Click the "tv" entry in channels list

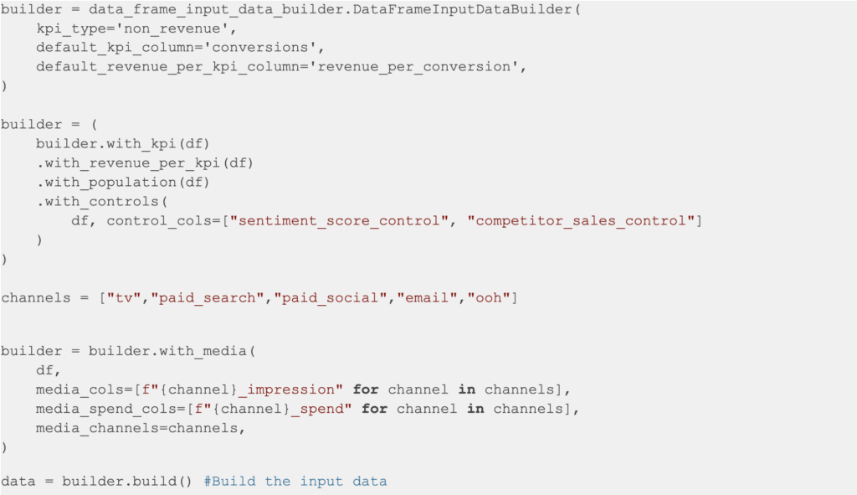[119, 297]
